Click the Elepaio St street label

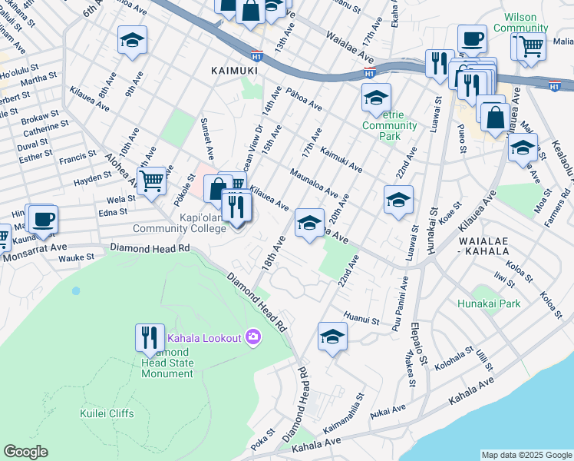(x=420, y=343)
